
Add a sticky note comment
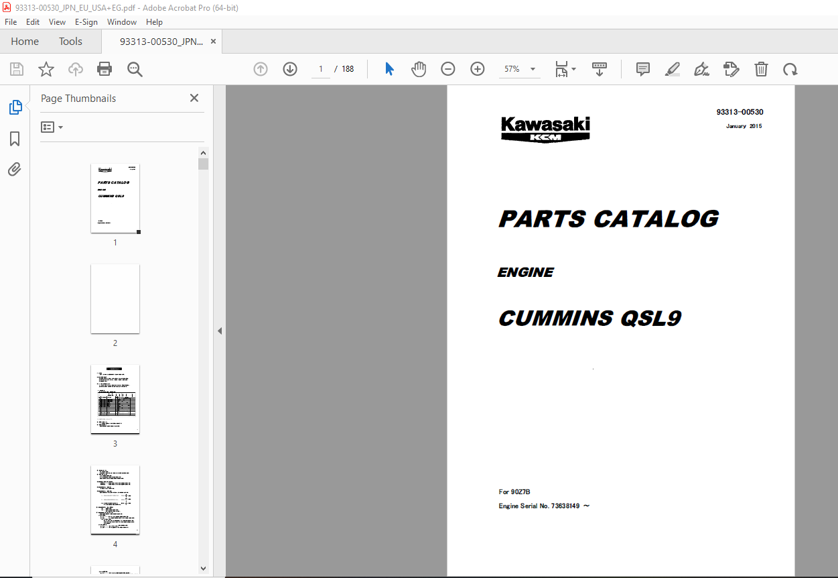643,69
